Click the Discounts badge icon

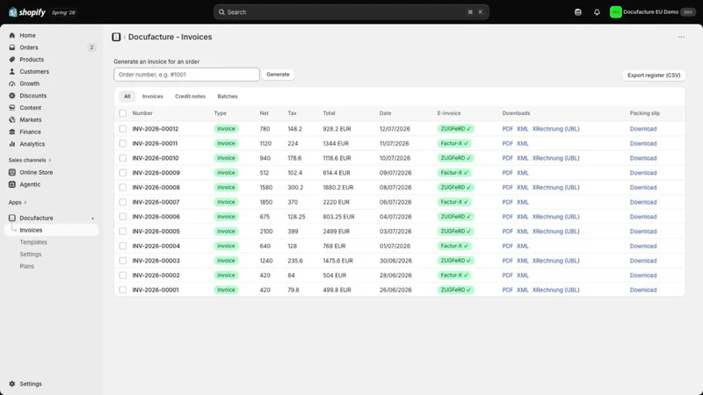(x=12, y=96)
